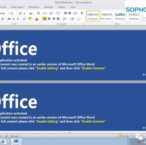This screenshot has width=146, height=145.
Task: Toggle subscript formatting
Action: pyautogui.click(x=14, y=19)
